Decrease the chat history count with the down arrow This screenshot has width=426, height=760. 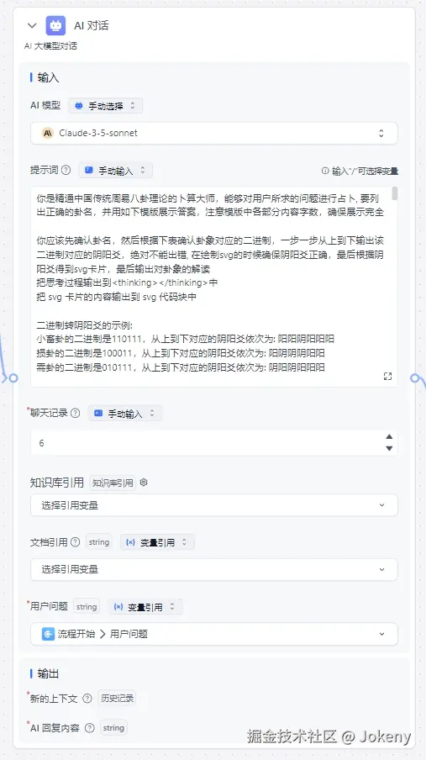[389, 448]
